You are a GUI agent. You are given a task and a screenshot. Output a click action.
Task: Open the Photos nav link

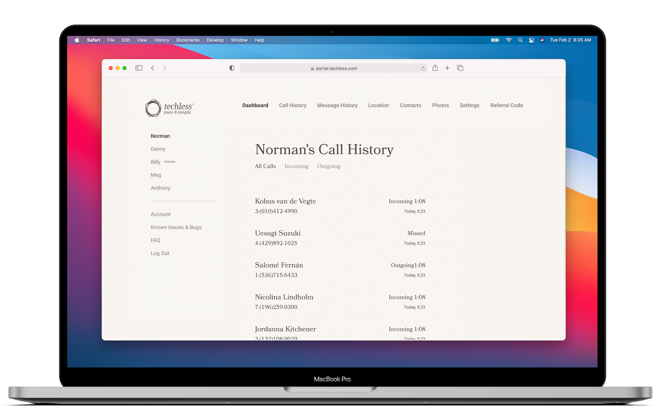pos(440,106)
